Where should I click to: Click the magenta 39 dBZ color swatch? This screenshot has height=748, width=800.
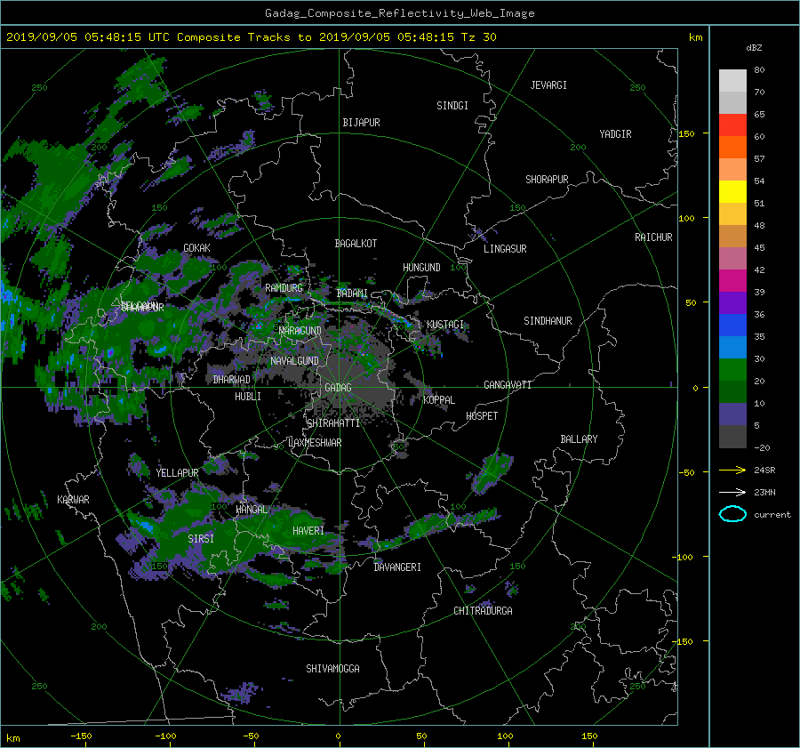732,280
